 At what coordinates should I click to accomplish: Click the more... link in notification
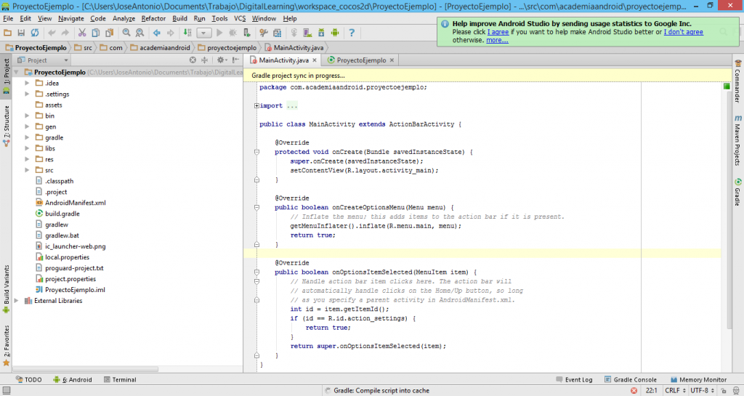[x=497, y=40]
